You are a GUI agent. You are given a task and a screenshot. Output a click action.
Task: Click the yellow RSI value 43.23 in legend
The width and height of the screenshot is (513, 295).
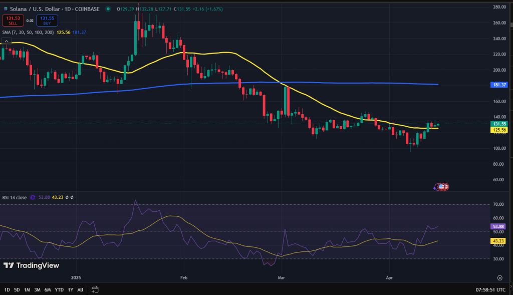coord(58,197)
